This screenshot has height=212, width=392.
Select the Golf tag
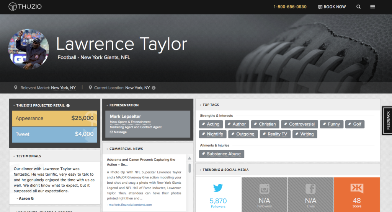click(x=355, y=124)
